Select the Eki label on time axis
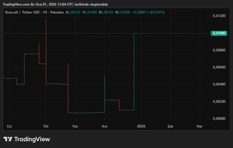The height and width of the screenshot is (148, 233). (46, 126)
